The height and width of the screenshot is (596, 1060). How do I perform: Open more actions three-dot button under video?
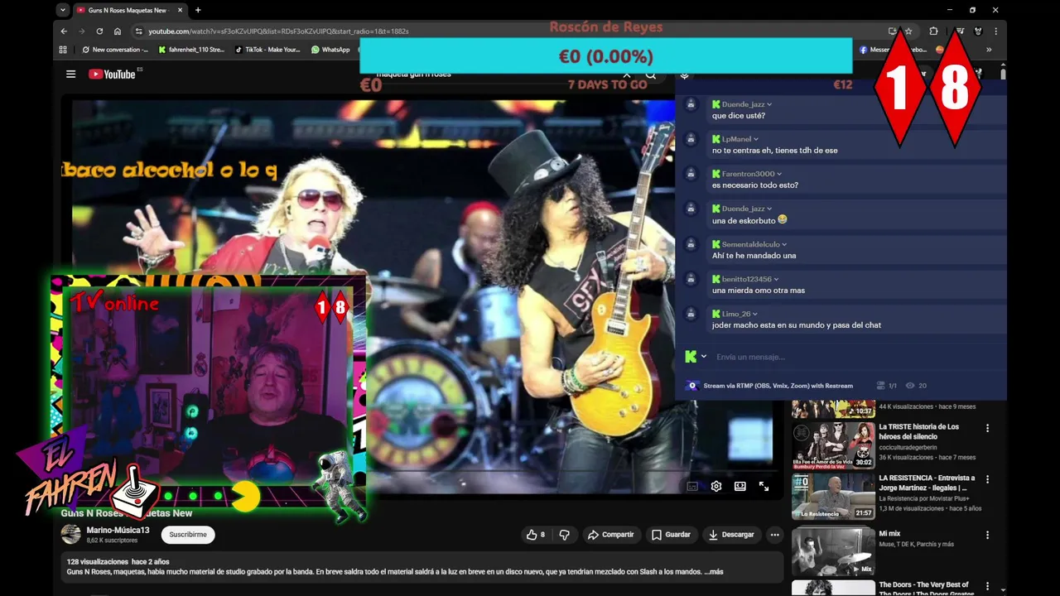tap(774, 535)
